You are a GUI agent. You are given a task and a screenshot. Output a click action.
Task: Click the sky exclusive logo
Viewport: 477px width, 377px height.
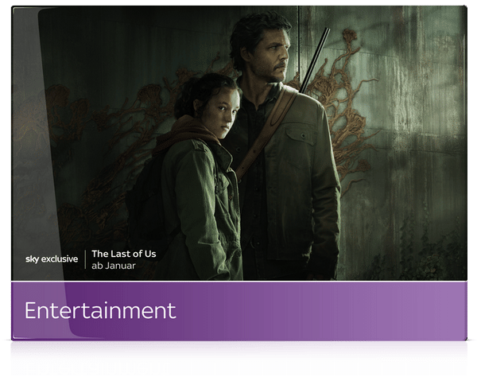point(52,259)
